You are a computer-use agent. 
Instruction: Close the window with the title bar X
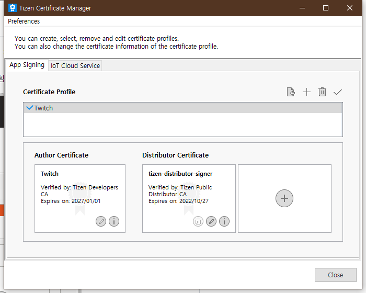(x=350, y=8)
